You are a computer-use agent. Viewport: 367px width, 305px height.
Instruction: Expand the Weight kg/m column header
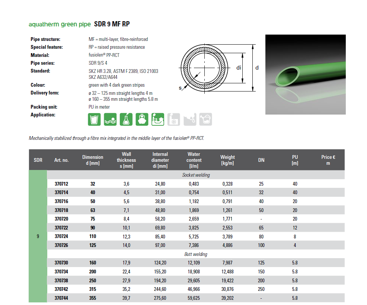tap(227, 160)
